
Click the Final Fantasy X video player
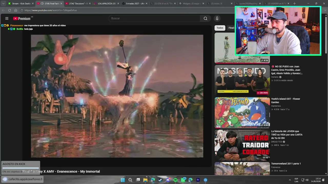117,96
